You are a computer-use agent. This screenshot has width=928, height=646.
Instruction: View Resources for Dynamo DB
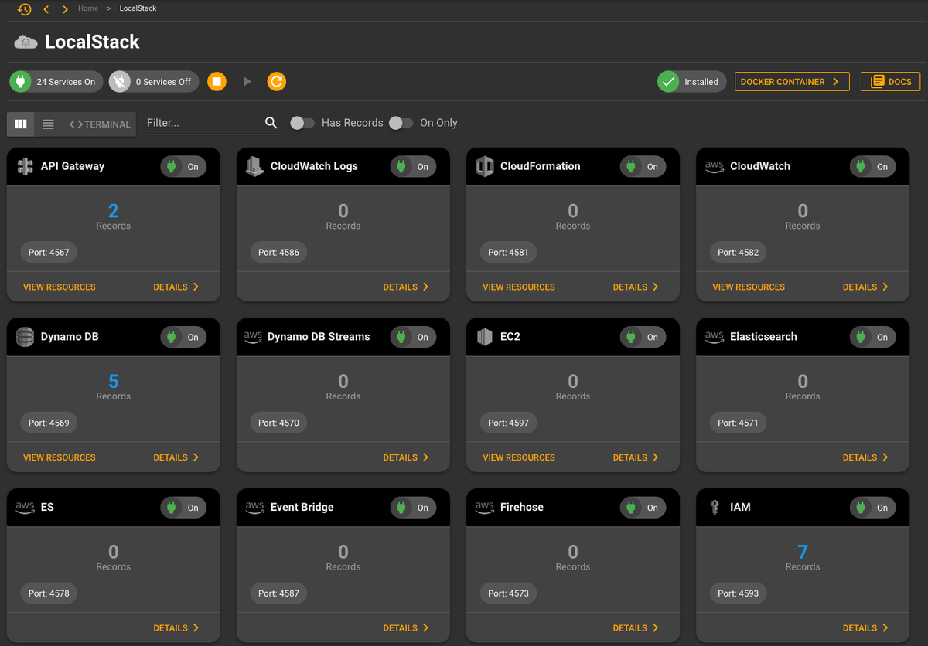(60, 457)
